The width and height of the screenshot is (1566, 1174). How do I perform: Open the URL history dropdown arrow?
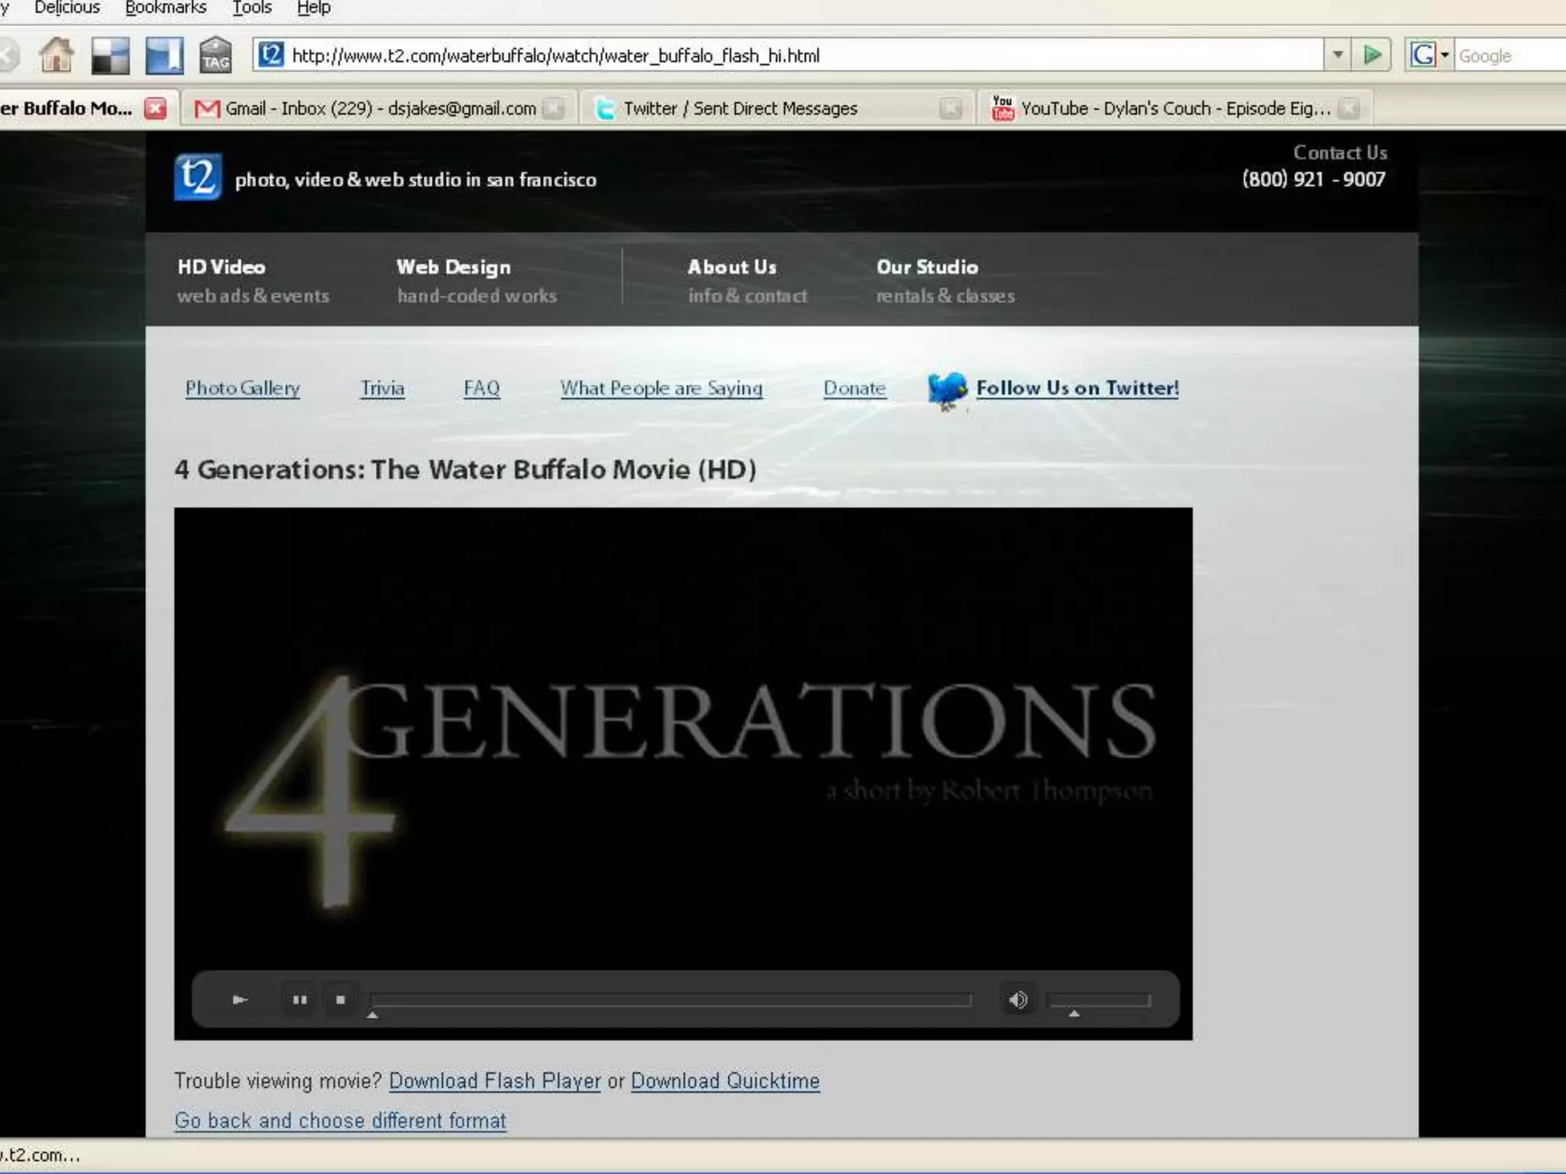1337,55
